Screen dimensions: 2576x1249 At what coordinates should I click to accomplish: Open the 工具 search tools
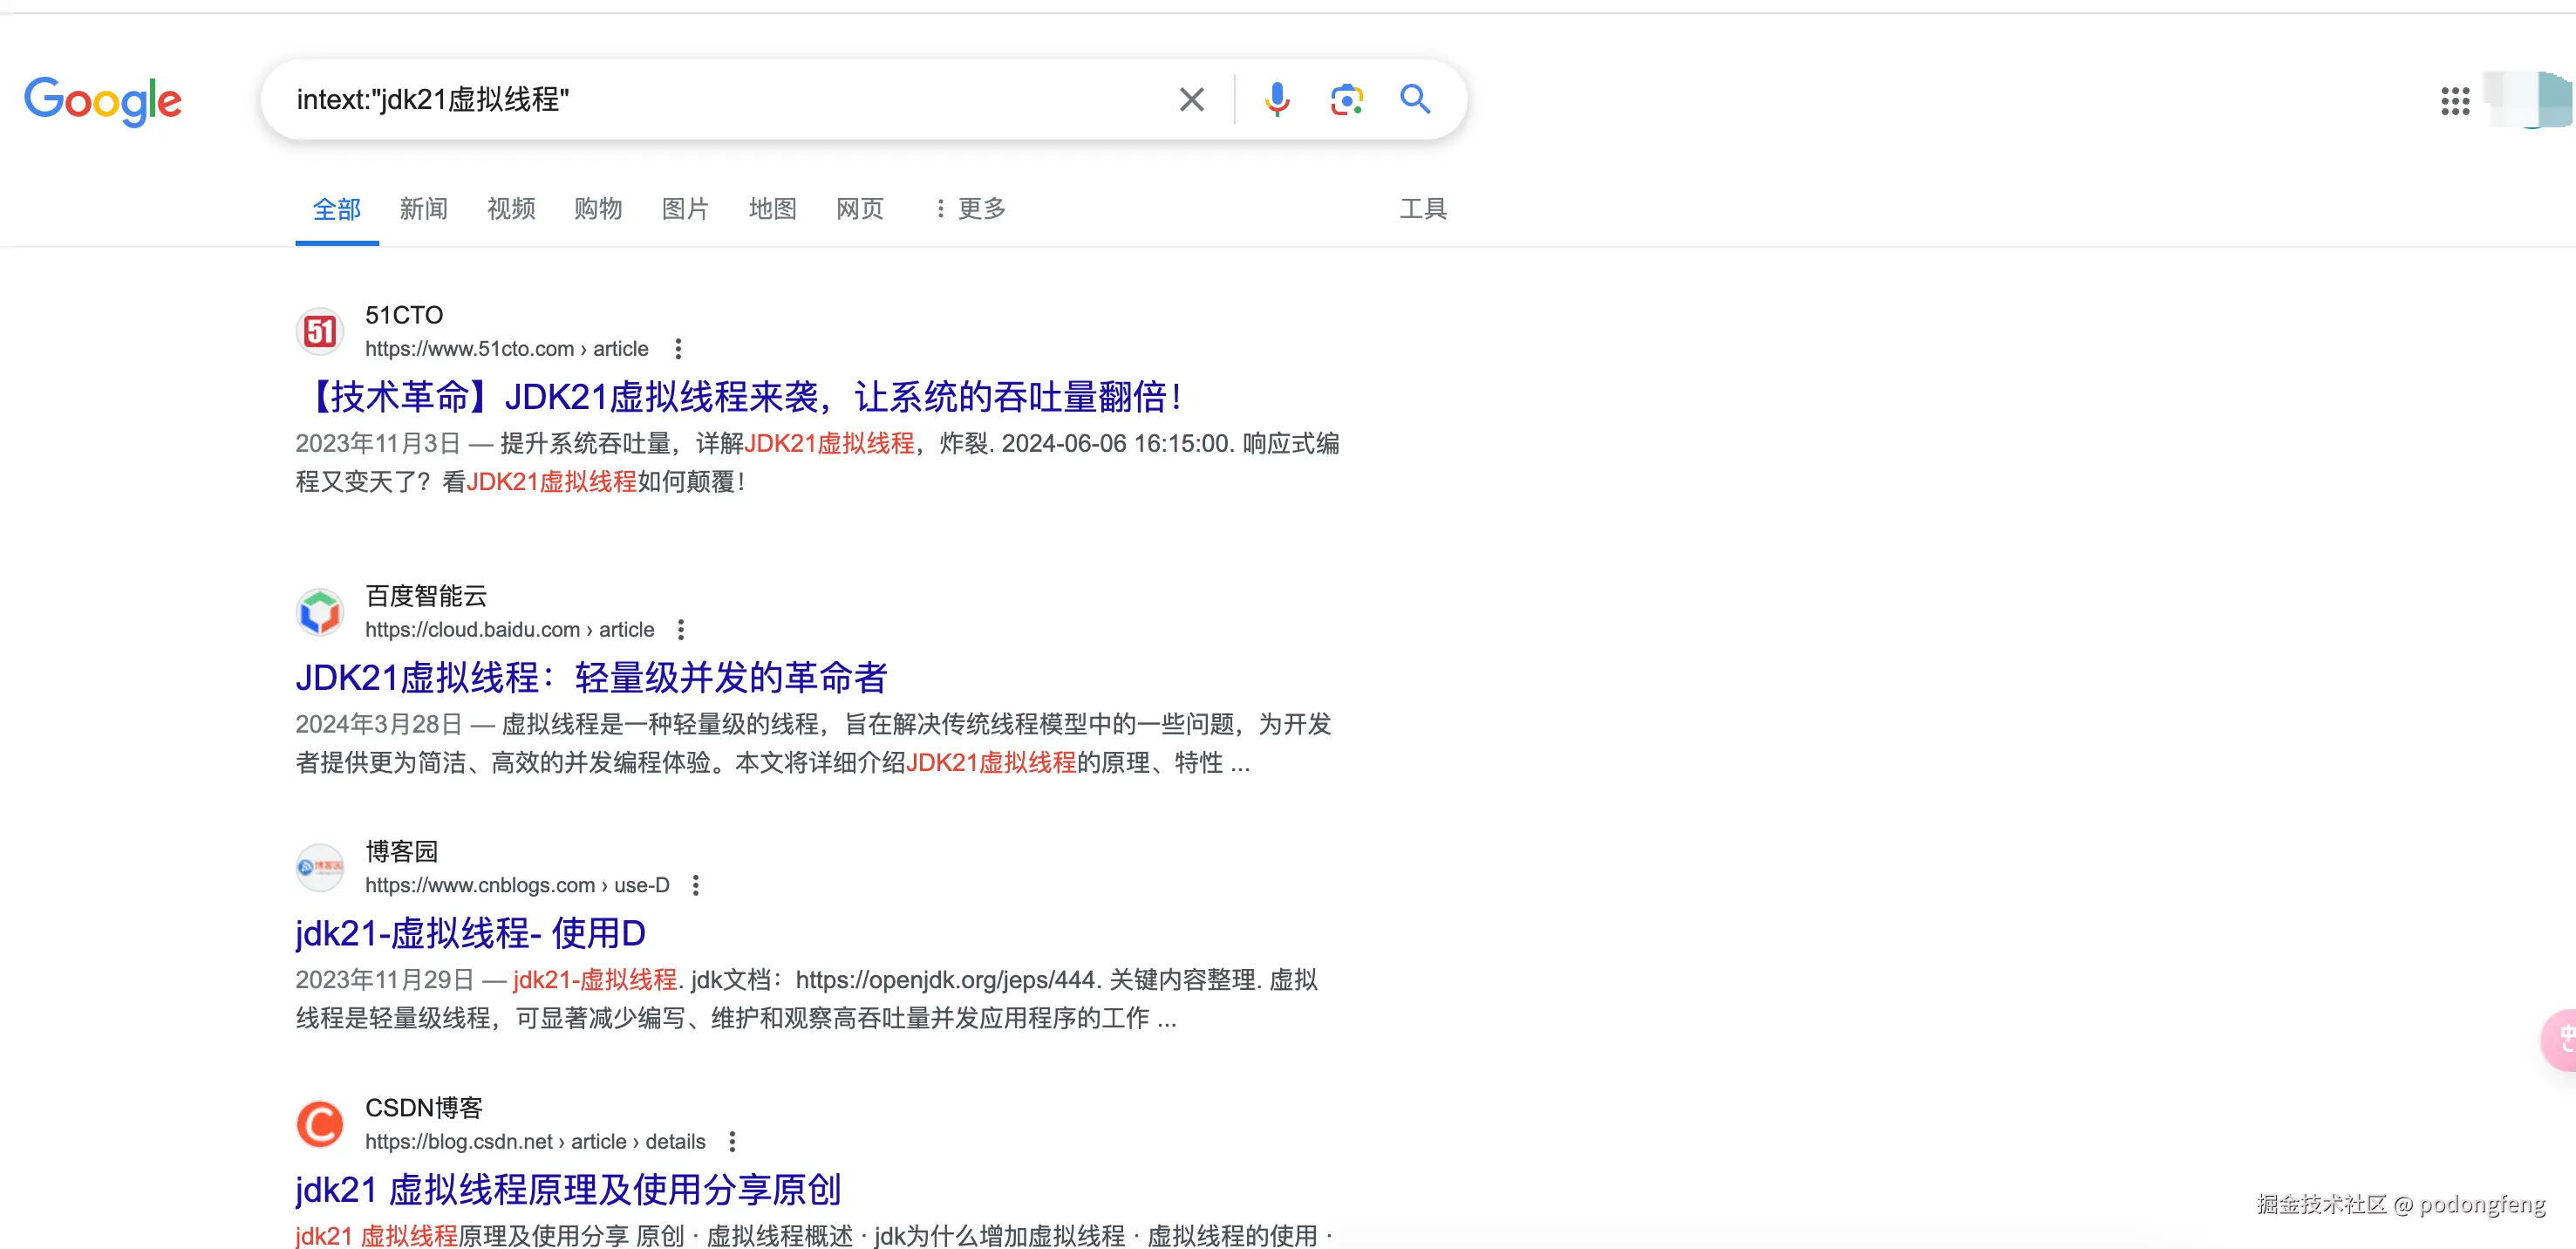tap(1423, 208)
